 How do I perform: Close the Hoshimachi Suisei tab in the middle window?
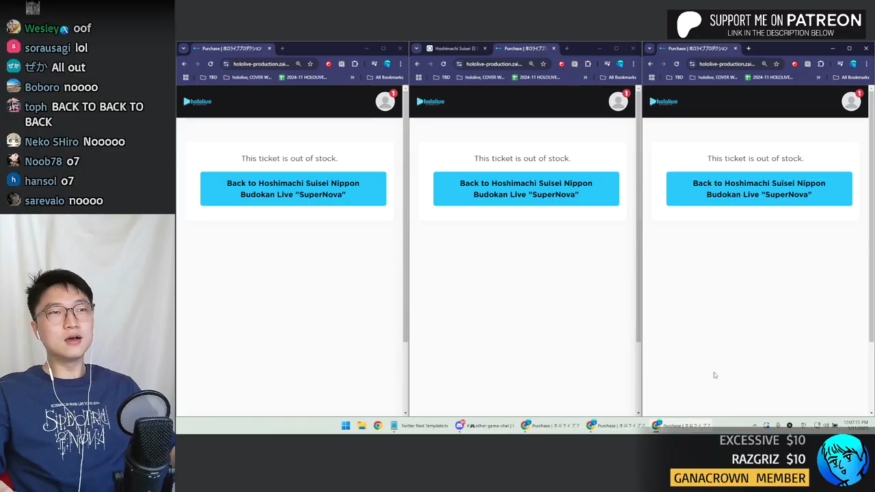485,49
